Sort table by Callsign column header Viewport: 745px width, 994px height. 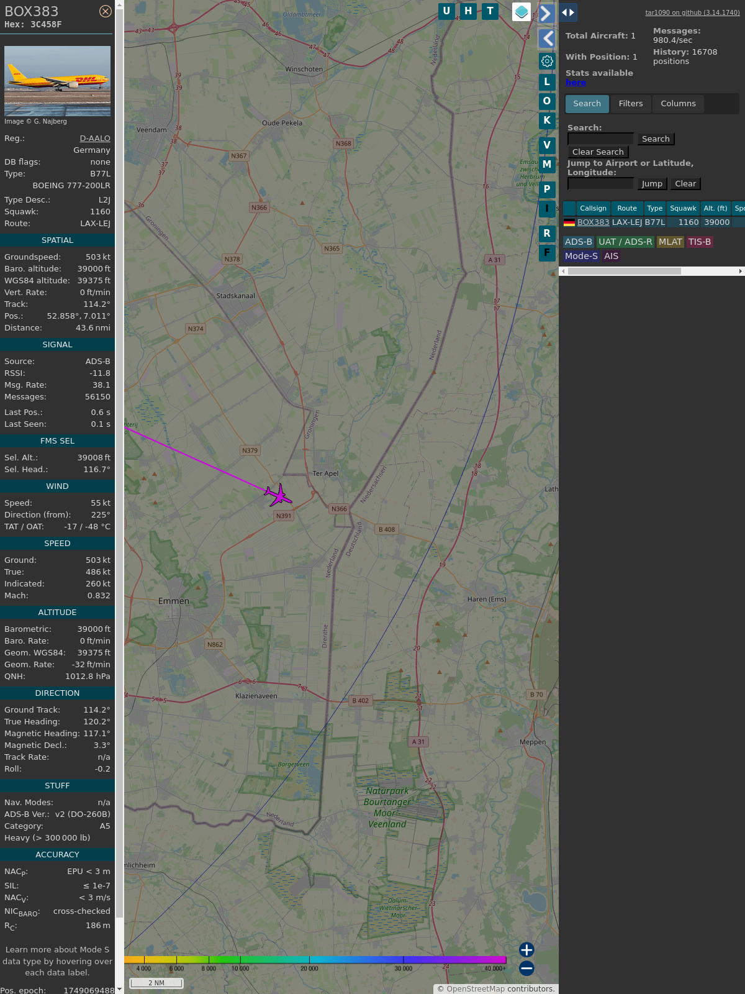pos(593,208)
